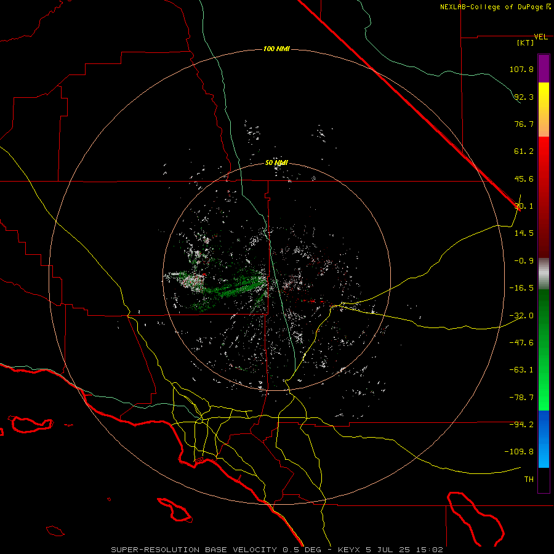The image size is (554, 554).
Task: Click the 100 NMI range ring label
Action: [x=276, y=49]
